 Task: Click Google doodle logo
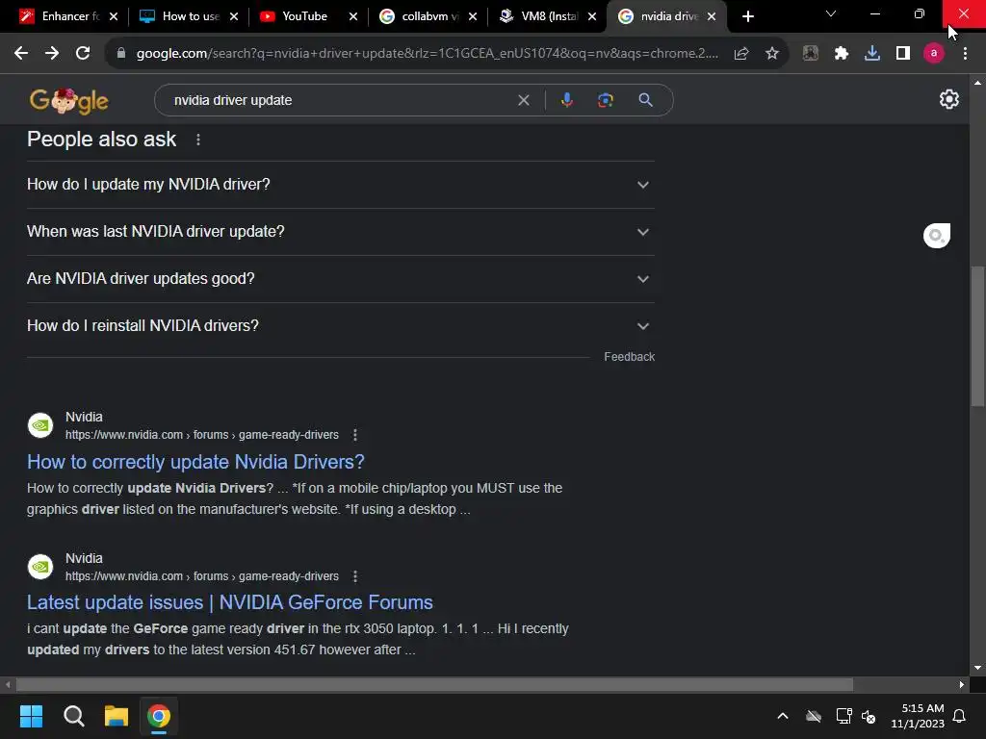point(69,100)
